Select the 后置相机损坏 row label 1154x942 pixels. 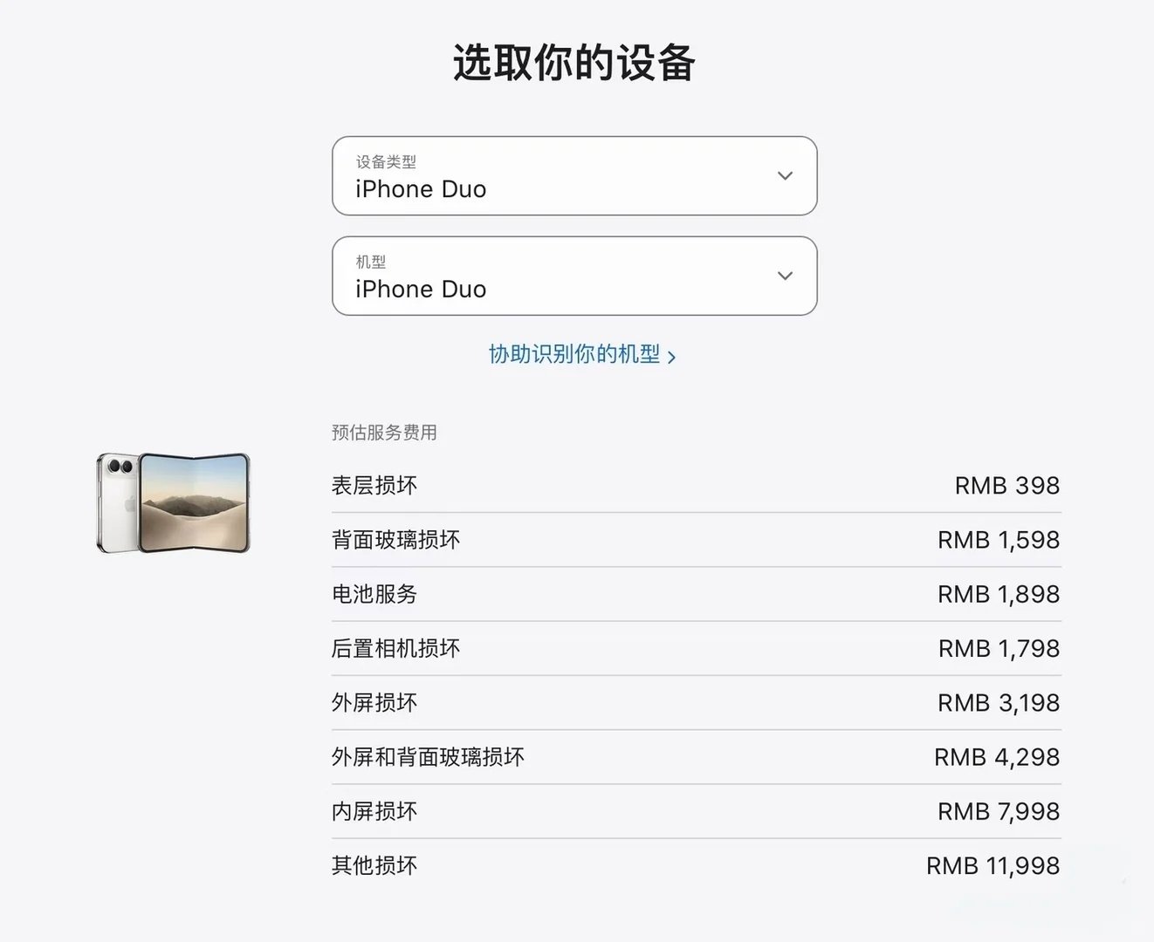coord(395,648)
